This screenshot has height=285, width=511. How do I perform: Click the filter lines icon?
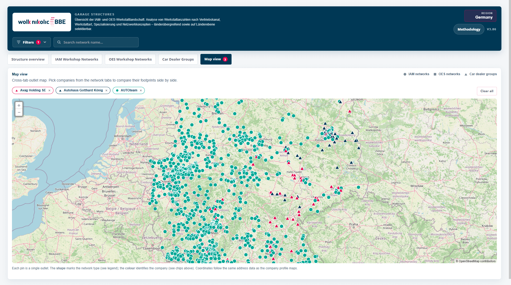(x=19, y=42)
